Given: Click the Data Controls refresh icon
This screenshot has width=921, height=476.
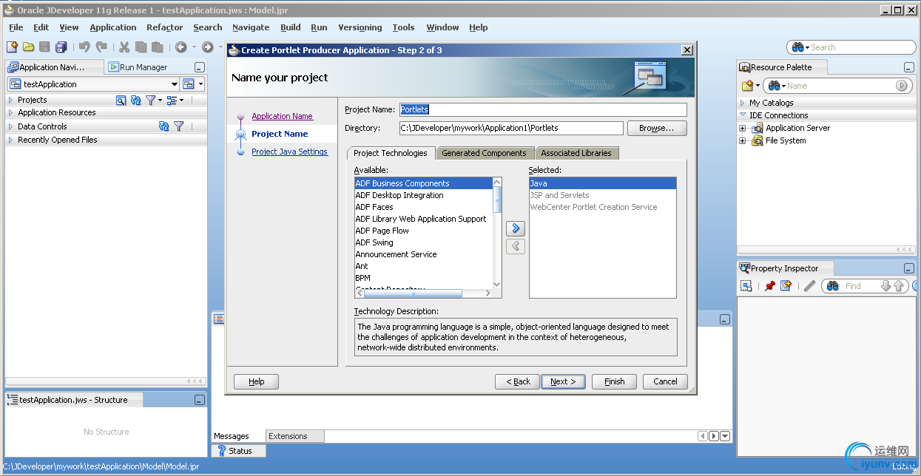Looking at the screenshot, I should 164,126.
